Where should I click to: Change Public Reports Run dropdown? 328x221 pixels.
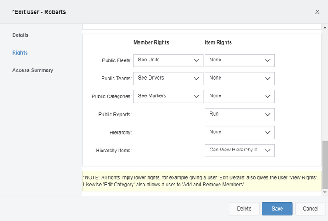tap(240, 115)
